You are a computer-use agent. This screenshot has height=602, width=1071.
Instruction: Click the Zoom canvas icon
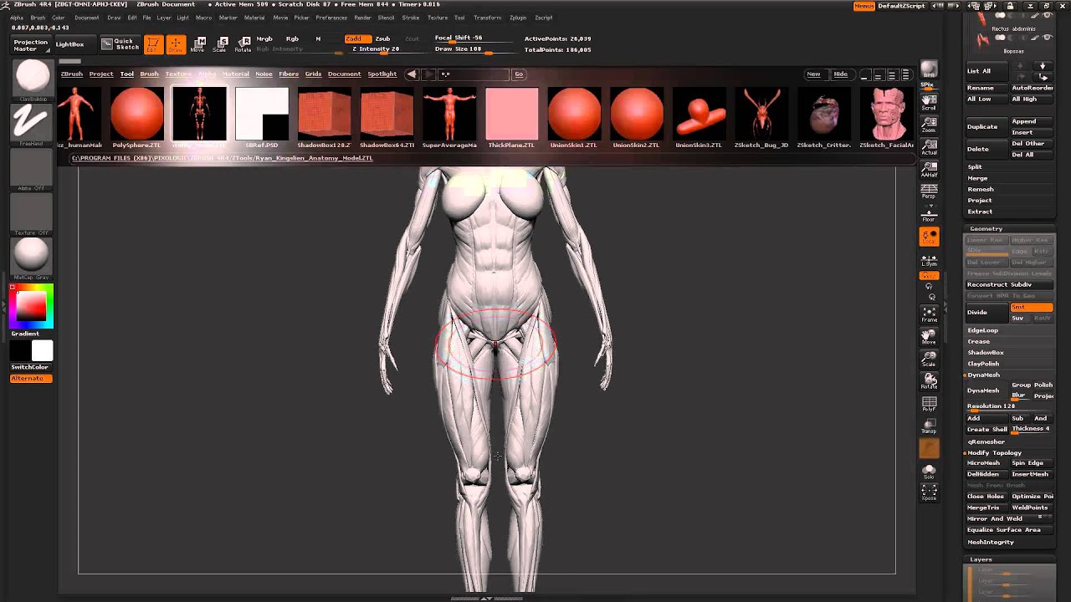click(x=929, y=125)
